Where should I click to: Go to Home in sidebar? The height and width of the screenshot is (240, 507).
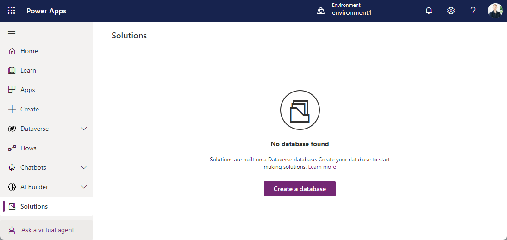point(29,51)
